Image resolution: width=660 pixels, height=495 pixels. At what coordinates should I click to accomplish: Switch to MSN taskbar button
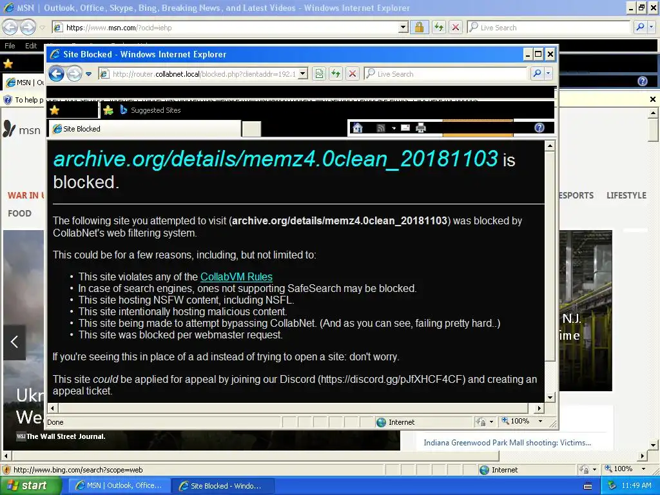tap(119, 486)
